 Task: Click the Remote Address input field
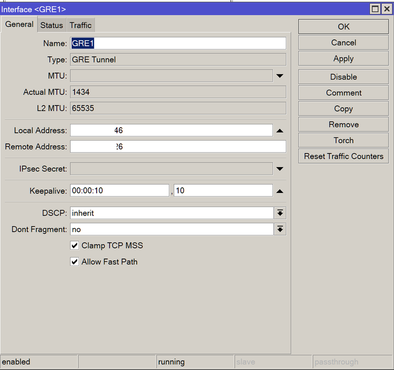[178, 147]
